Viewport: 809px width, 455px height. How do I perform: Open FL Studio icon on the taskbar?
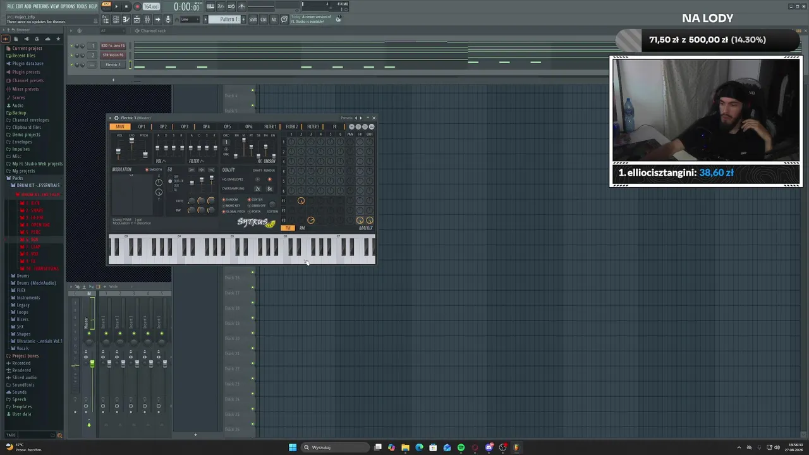[516, 447]
